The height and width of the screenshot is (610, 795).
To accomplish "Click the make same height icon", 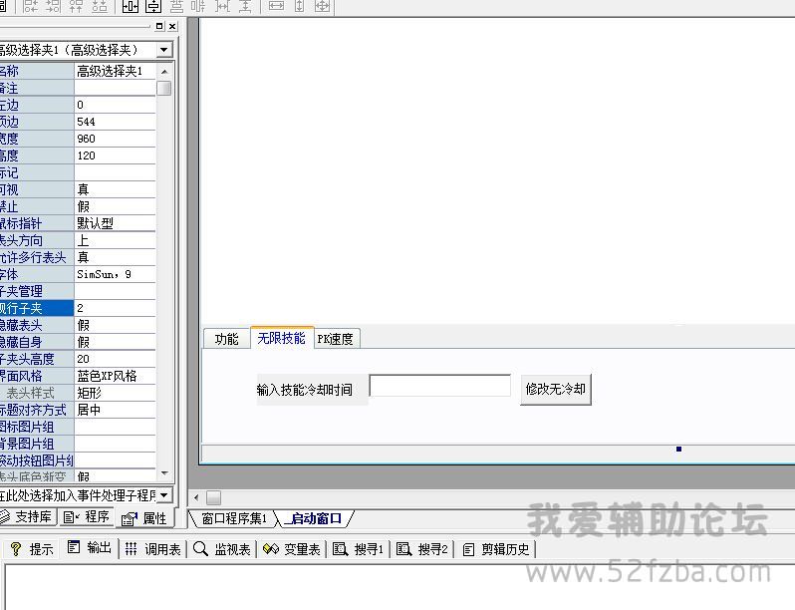I will tap(299, 6).
